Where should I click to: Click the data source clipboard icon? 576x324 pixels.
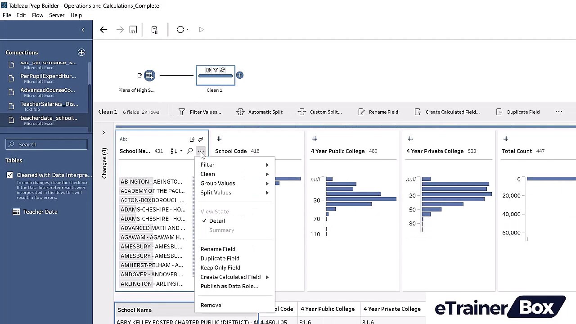[x=154, y=30]
